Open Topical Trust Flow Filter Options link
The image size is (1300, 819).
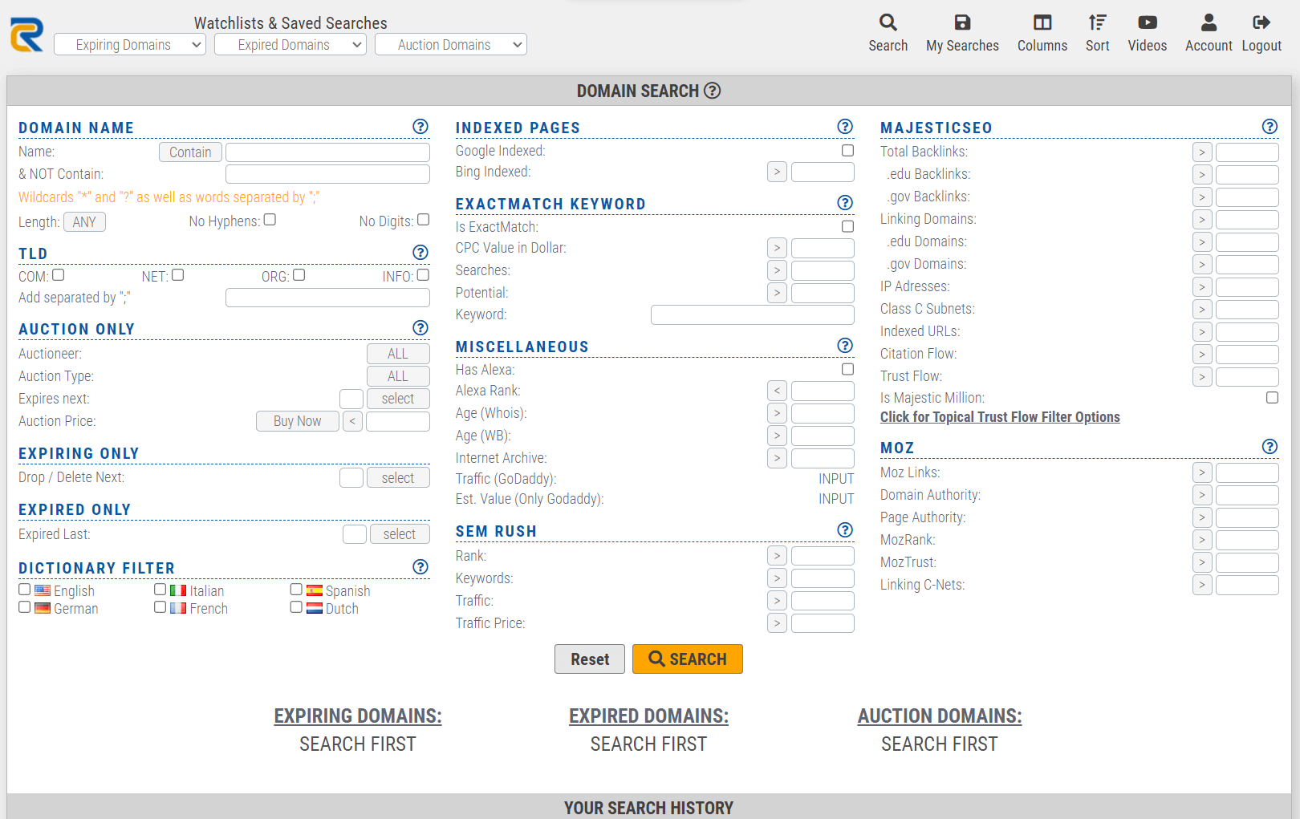[1000, 416]
